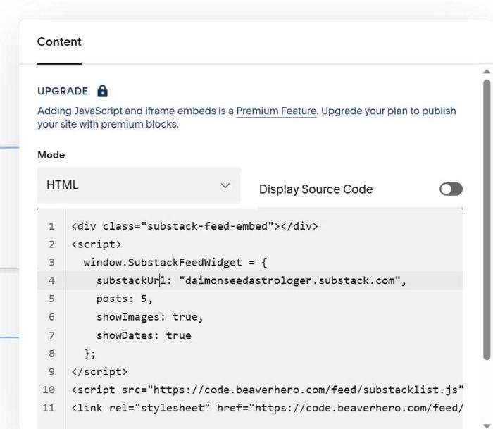The height and width of the screenshot is (429, 493).
Task: Toggle Display Source Code switch
Action: click(451, 189)
